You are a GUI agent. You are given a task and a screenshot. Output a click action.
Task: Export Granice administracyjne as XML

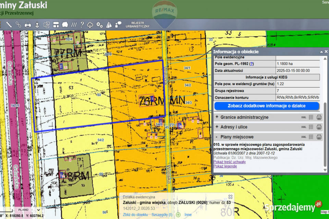[304, 117]
